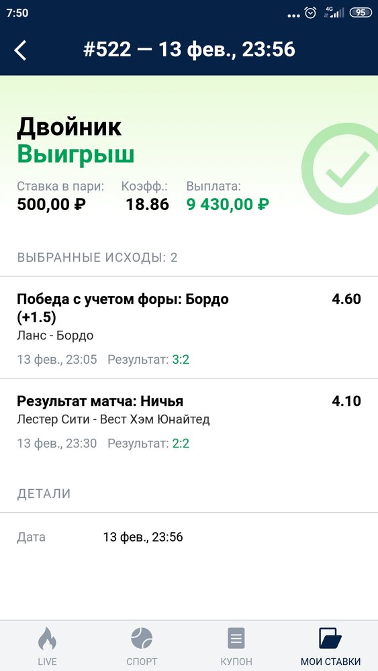
Task: Tap the alarm clock status icon
Action: point(310,13)
